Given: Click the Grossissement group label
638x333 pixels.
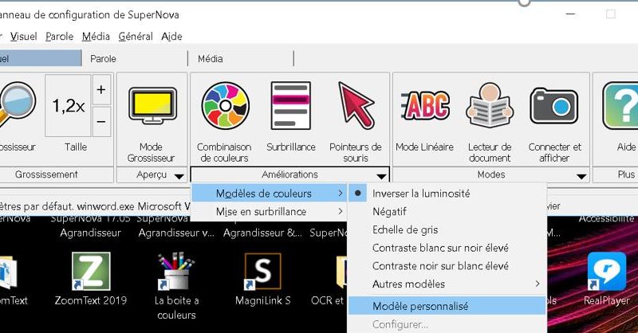Looking at the screenshot, I should point(46,174).
